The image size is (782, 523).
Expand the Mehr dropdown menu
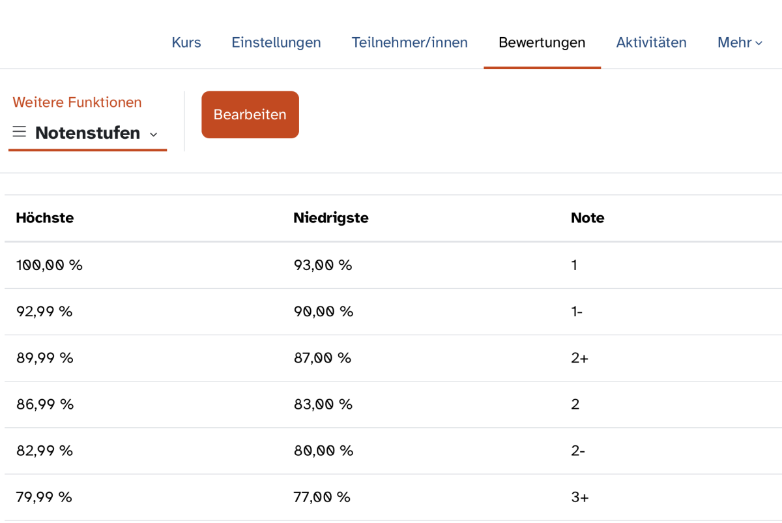739,43
